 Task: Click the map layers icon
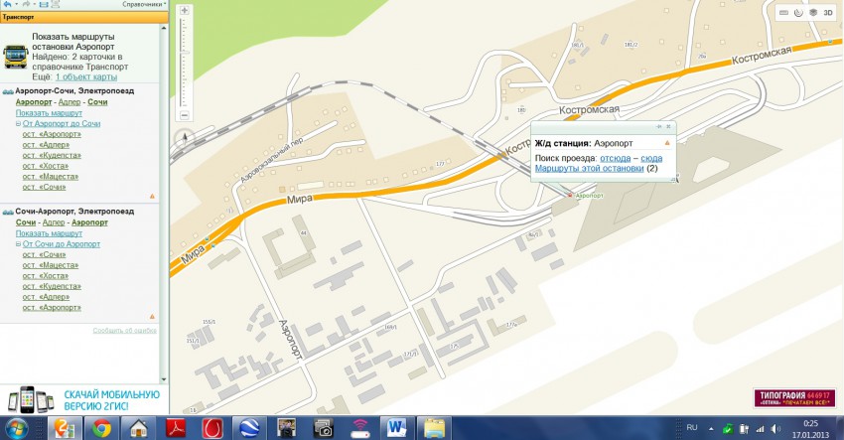coord(812,12)
